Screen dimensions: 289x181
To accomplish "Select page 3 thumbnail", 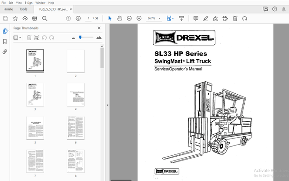I will [35, 95].
